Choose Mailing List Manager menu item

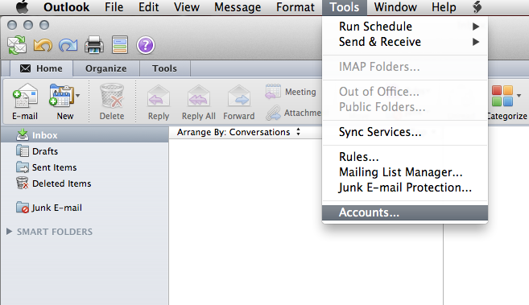405,172
